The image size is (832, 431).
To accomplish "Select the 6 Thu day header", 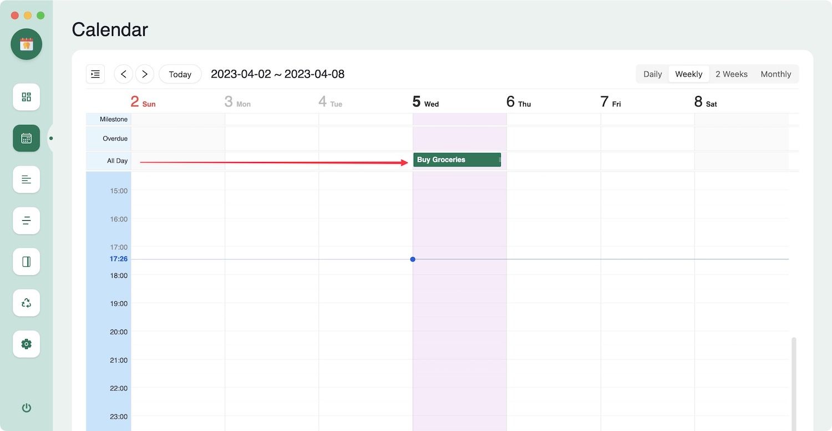I will click(x=518, y=102).
